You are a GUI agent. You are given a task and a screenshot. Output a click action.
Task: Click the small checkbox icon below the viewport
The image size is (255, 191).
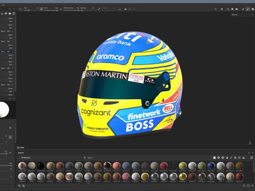[x=18, y=147]
